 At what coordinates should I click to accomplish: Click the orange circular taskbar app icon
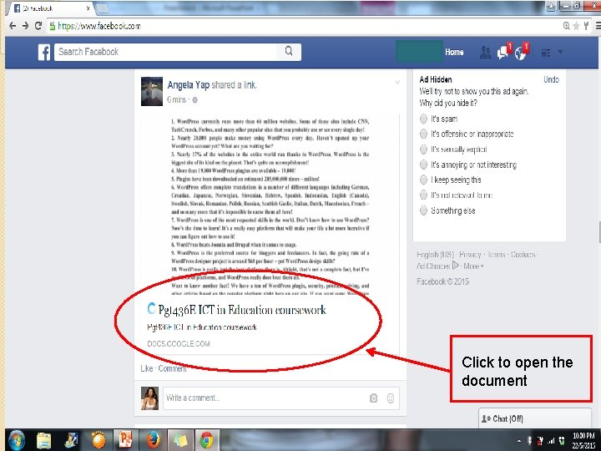coord(98,440)
